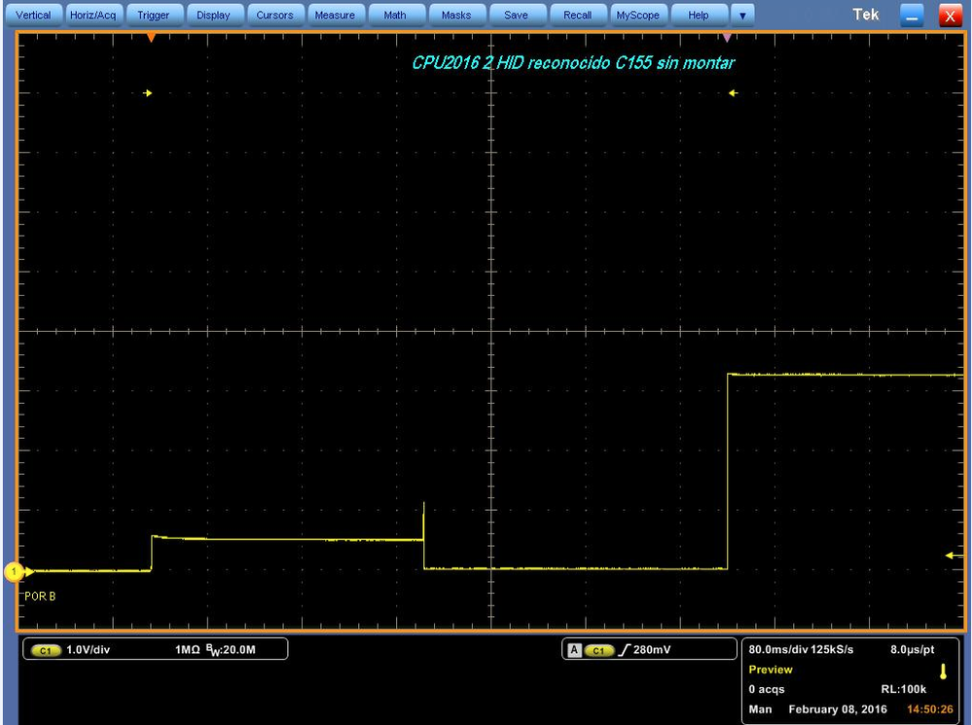Click the RL:100k record length readout
The width and height of the screenshot is (972, 725).
point(904,690)
